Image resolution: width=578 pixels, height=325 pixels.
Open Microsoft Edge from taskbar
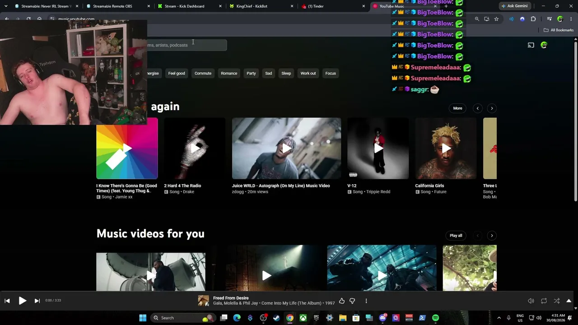coord(237,318)
